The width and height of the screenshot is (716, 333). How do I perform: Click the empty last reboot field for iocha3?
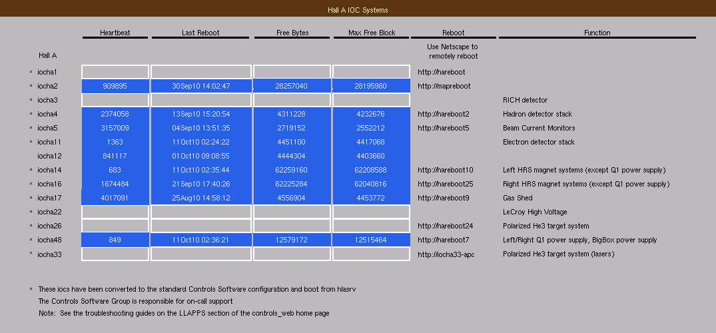(x=201, y=100)
